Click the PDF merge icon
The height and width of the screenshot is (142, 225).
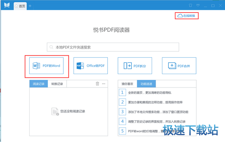172,66
